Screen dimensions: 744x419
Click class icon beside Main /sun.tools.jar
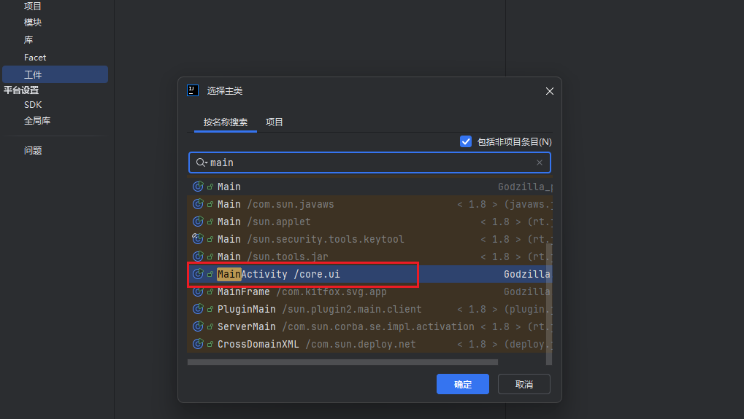tap(198, 257)
